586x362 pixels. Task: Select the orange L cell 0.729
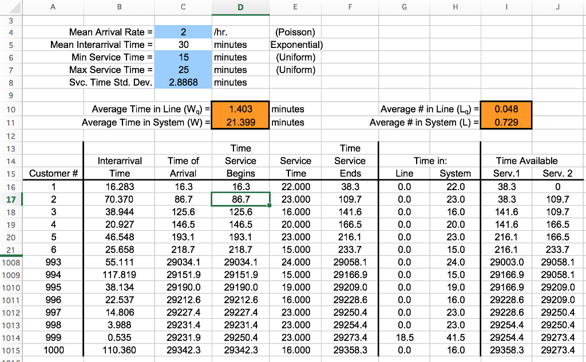click(x=506, y=122)
